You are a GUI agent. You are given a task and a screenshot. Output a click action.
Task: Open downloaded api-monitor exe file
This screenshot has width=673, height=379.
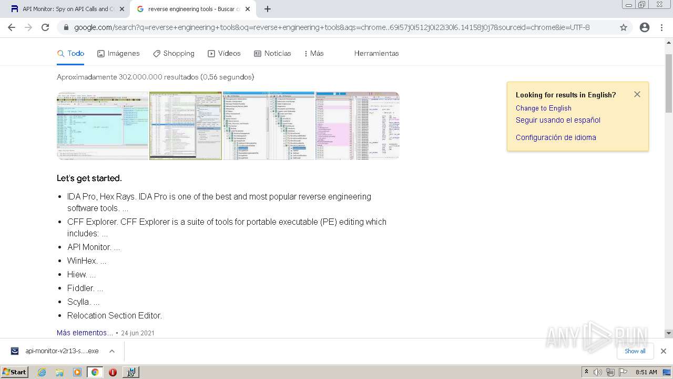click(55, 351)
